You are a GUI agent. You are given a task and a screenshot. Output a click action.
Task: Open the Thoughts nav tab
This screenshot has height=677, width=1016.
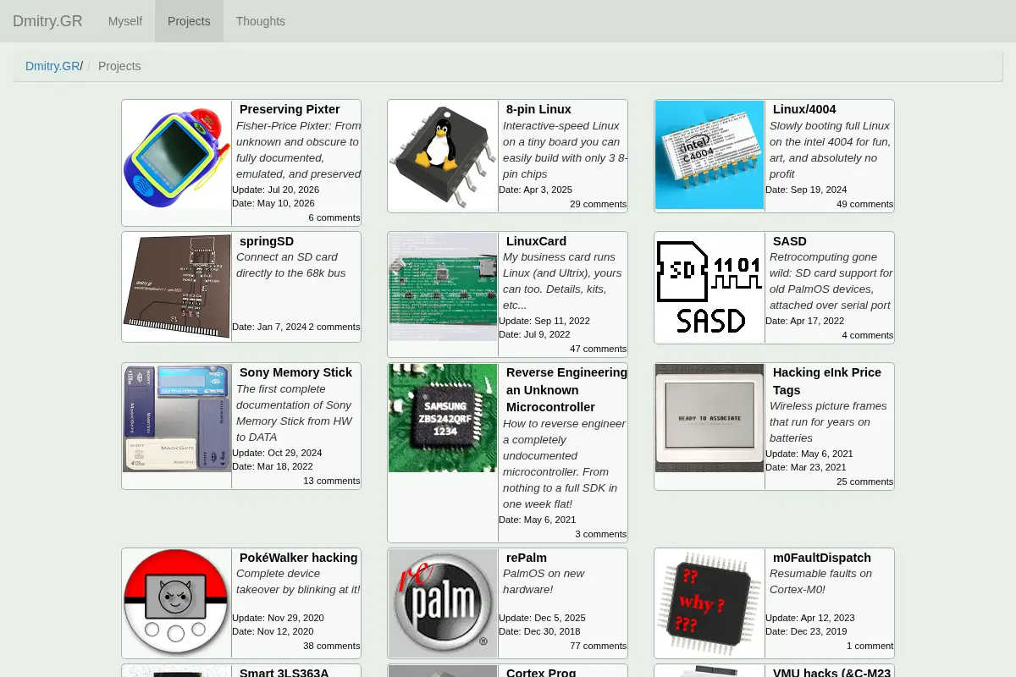tap(261, 21)
